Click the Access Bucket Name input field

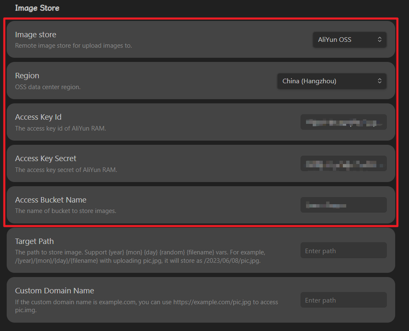tap(344, 205)
